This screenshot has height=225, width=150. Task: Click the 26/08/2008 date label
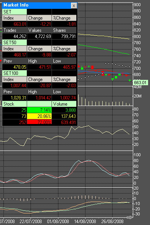(x=112, y=221)
